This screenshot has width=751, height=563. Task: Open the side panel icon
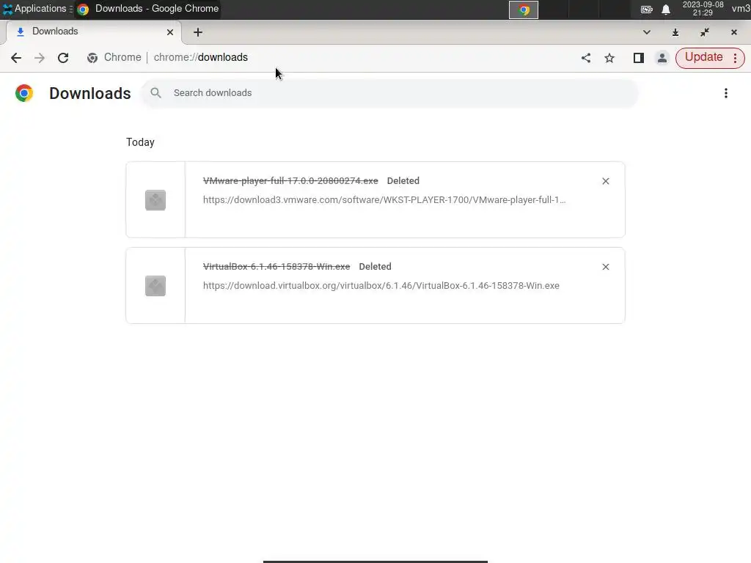coord(639,58)
